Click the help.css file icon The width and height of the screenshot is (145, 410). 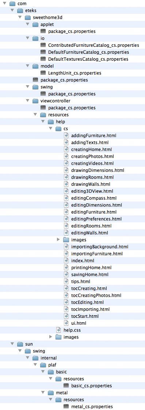pyautogui.click(x=59, y=330)
